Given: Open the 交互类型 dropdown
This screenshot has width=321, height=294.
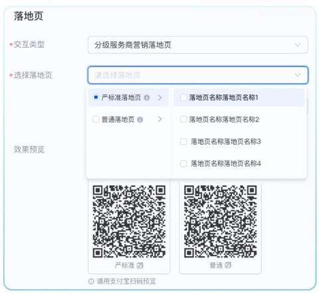Looking at the screenshot, I should click(198, 45).
